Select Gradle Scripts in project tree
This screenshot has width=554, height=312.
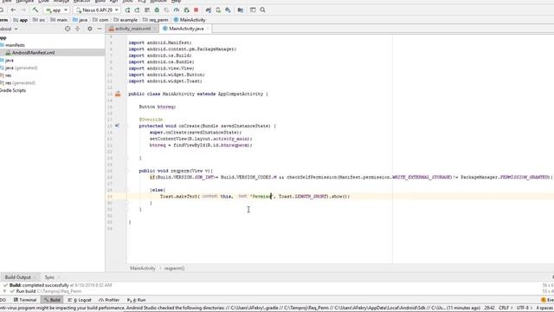pos(13,90)
